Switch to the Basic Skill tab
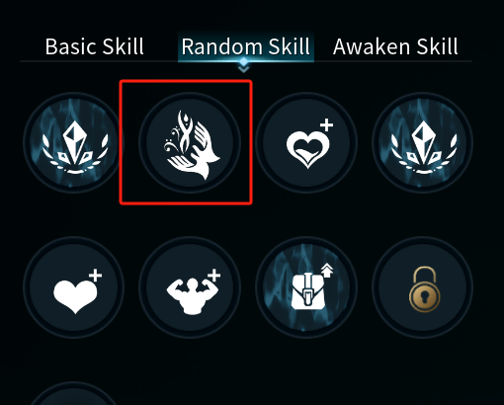The width and height of the screenshot is (504, 405). (x=95, y=46)
